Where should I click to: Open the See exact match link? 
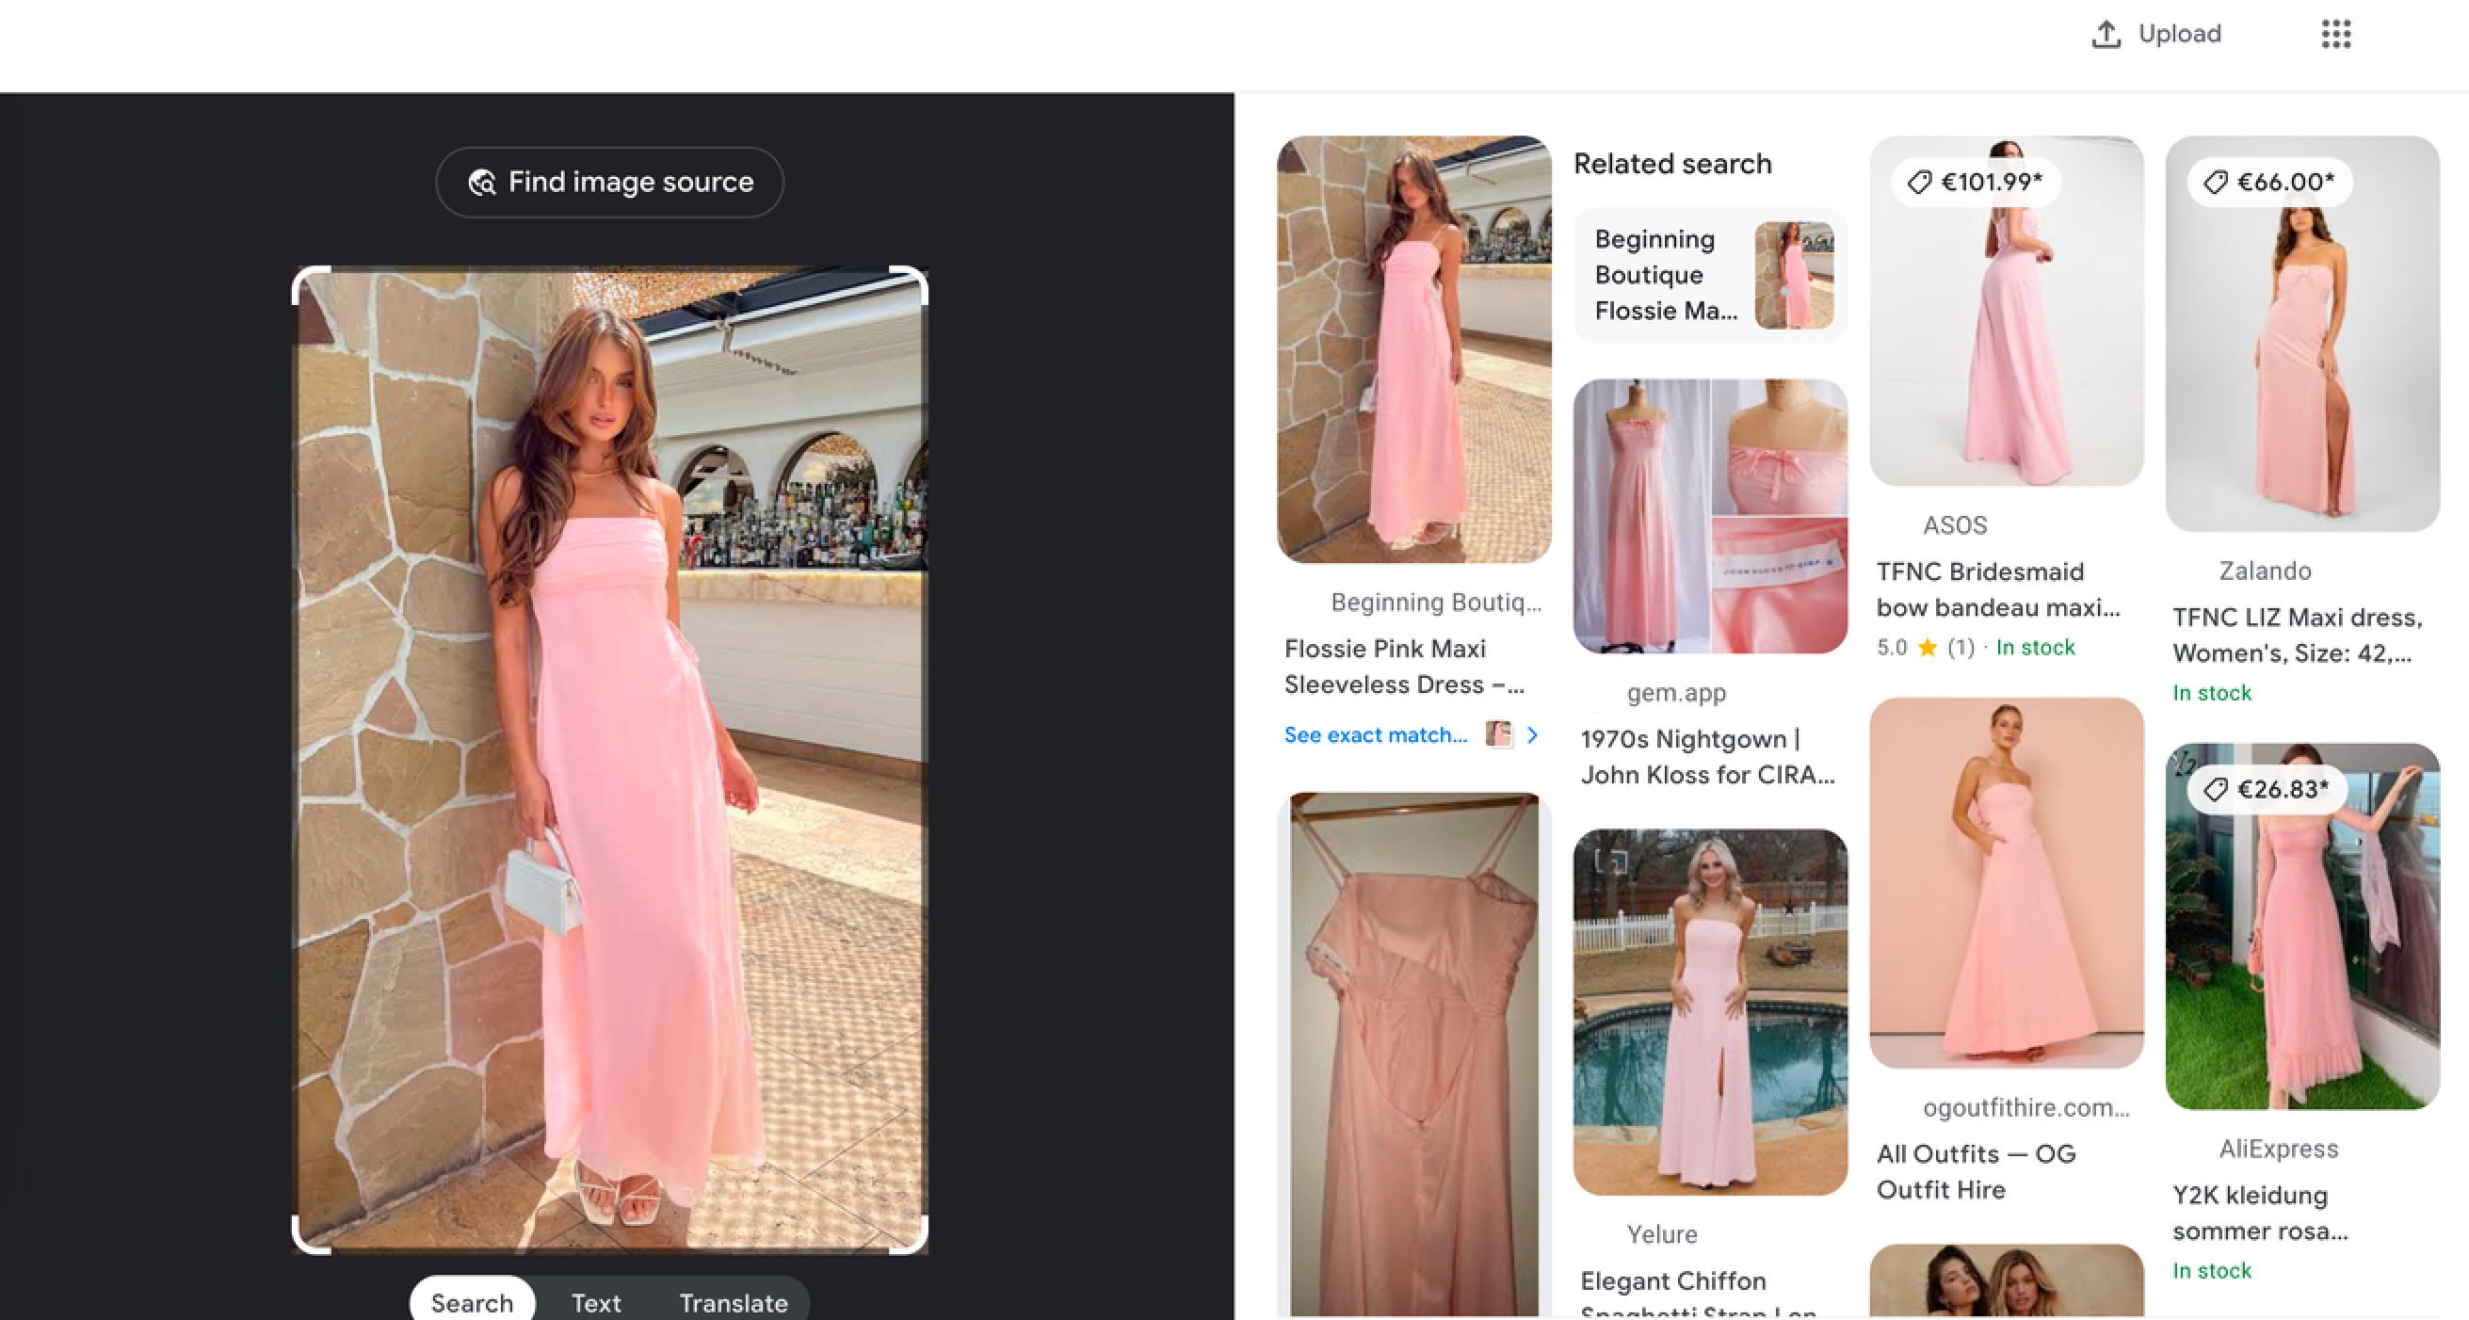point(1375,734)
